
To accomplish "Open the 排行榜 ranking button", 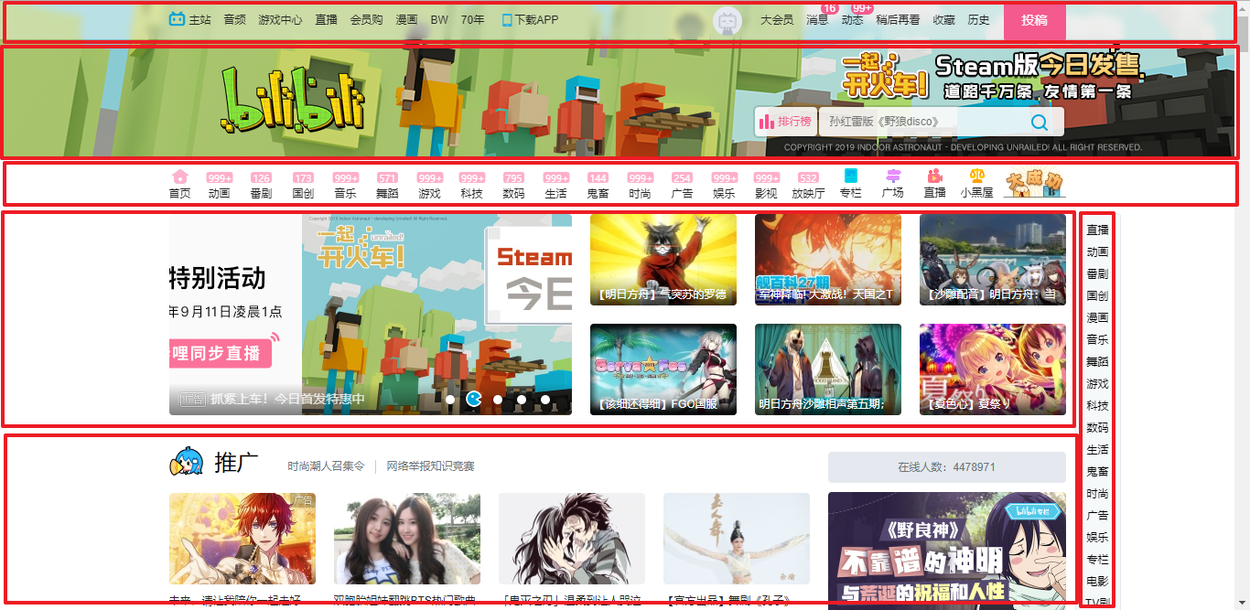I will coord(785,122).
